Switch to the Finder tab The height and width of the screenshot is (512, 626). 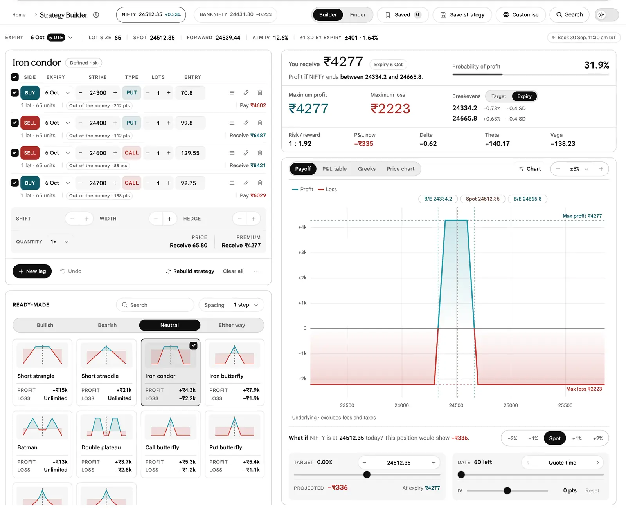[358, 15]
